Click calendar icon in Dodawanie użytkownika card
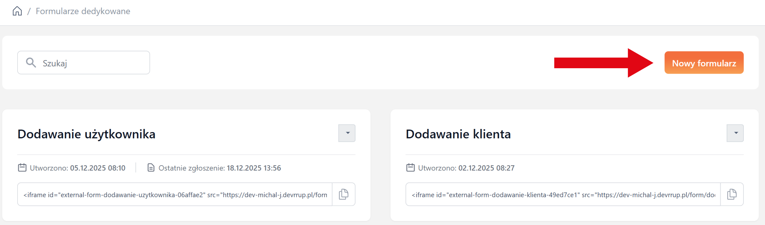 click(22, 168)
